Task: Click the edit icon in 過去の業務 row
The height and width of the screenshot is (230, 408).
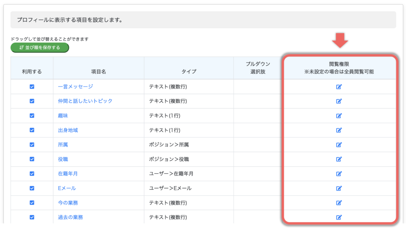Action: pos(339,217)
